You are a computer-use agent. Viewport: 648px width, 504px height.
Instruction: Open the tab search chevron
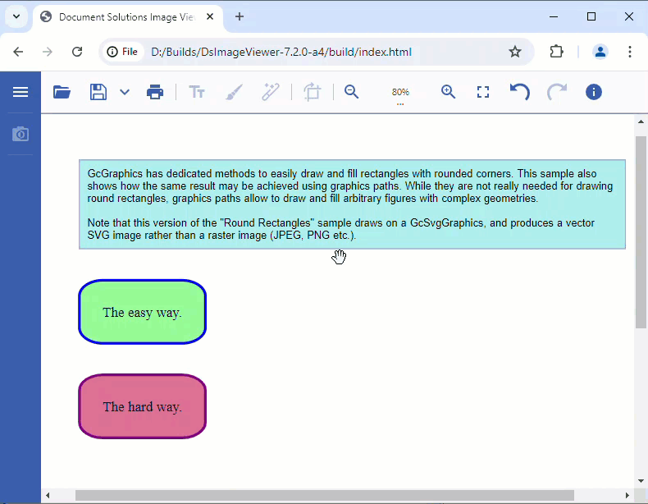16,16
